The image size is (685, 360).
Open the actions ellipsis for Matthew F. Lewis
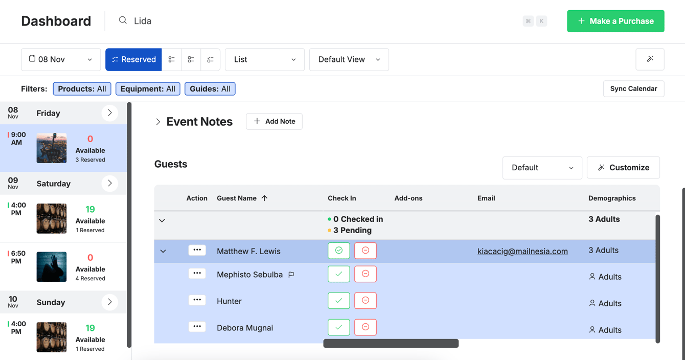click(x=197, y=250)
